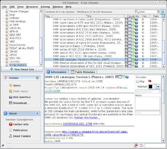Click the 2MASS smart list icon
The width and height of the screenshot is (167, 149).
click(7, 52)
